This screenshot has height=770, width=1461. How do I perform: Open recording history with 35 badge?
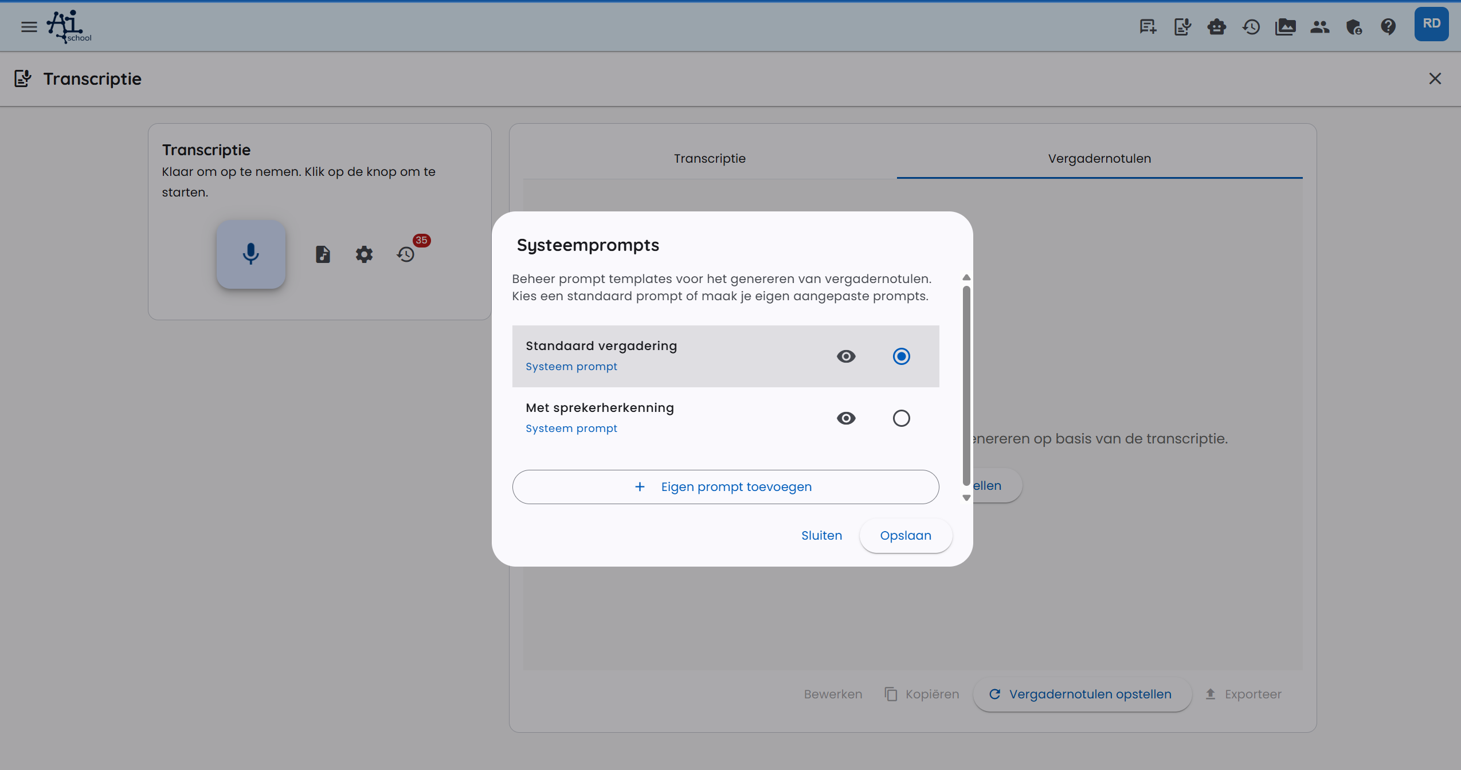(406, 255)
